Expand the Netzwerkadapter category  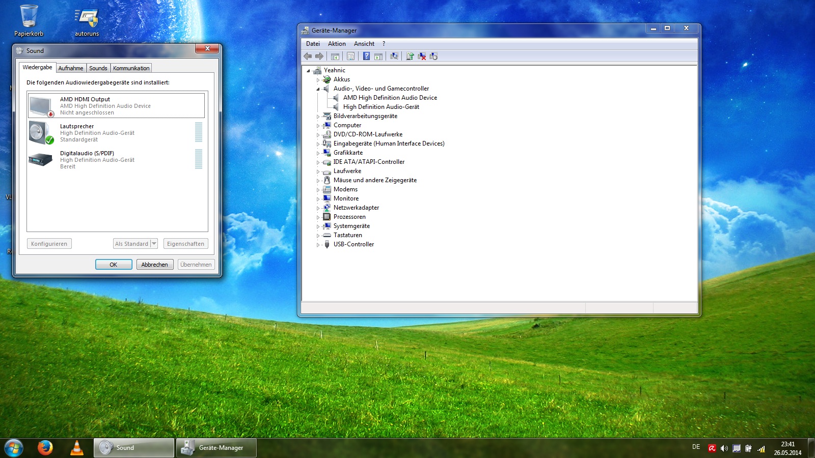[318, 208]
